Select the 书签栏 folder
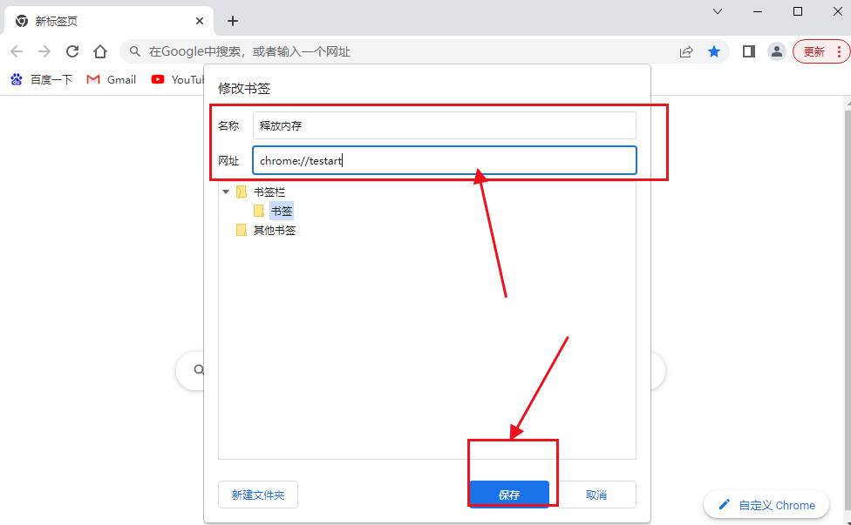851x525 pixels. (261, 192)
